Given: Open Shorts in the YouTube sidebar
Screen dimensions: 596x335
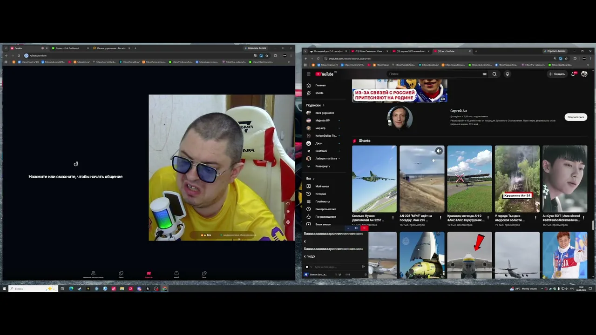Looking at the screenshot, I should (319, 93).
